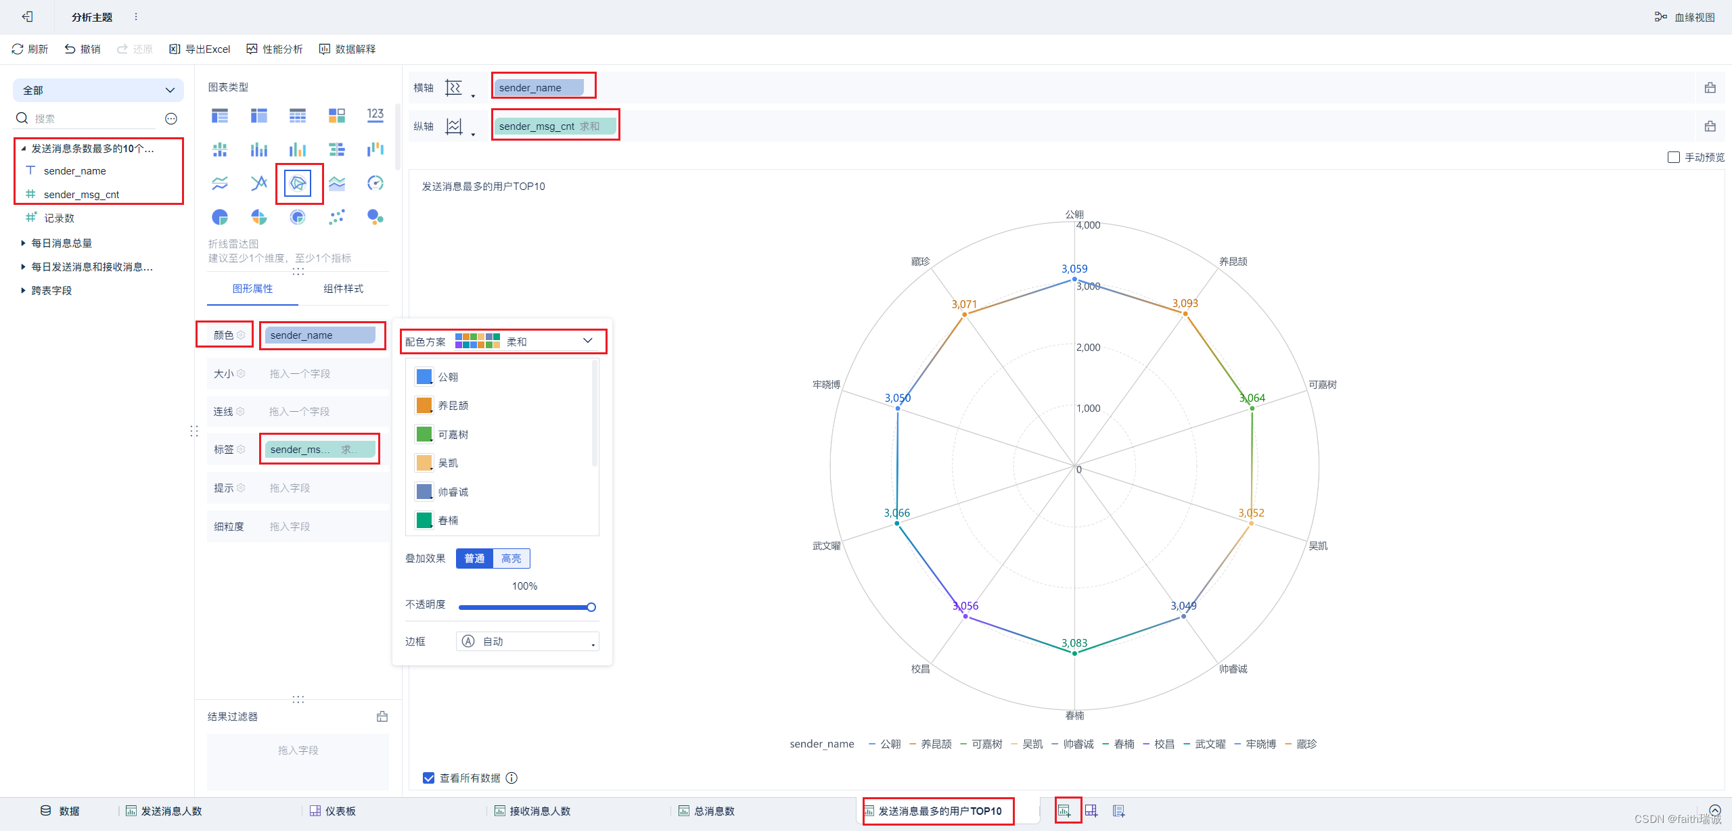Select 高亮 overlay effect

(x=511, y=559)
